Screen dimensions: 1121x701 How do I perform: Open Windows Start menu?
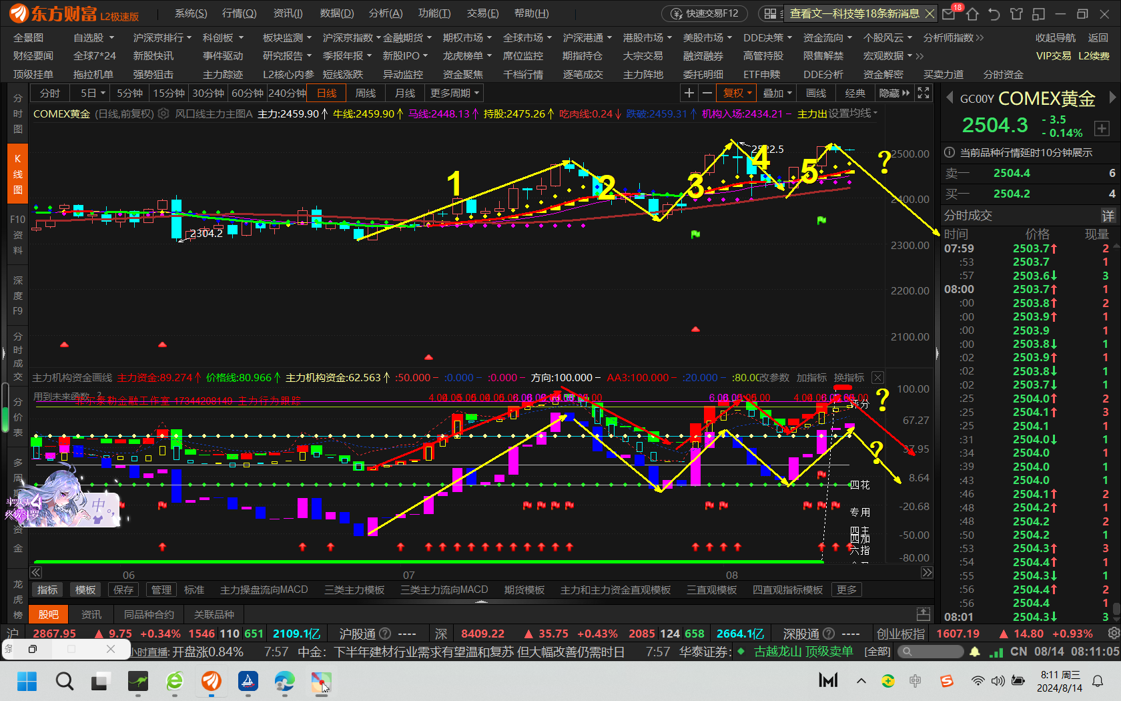click(x=27, y=682)
